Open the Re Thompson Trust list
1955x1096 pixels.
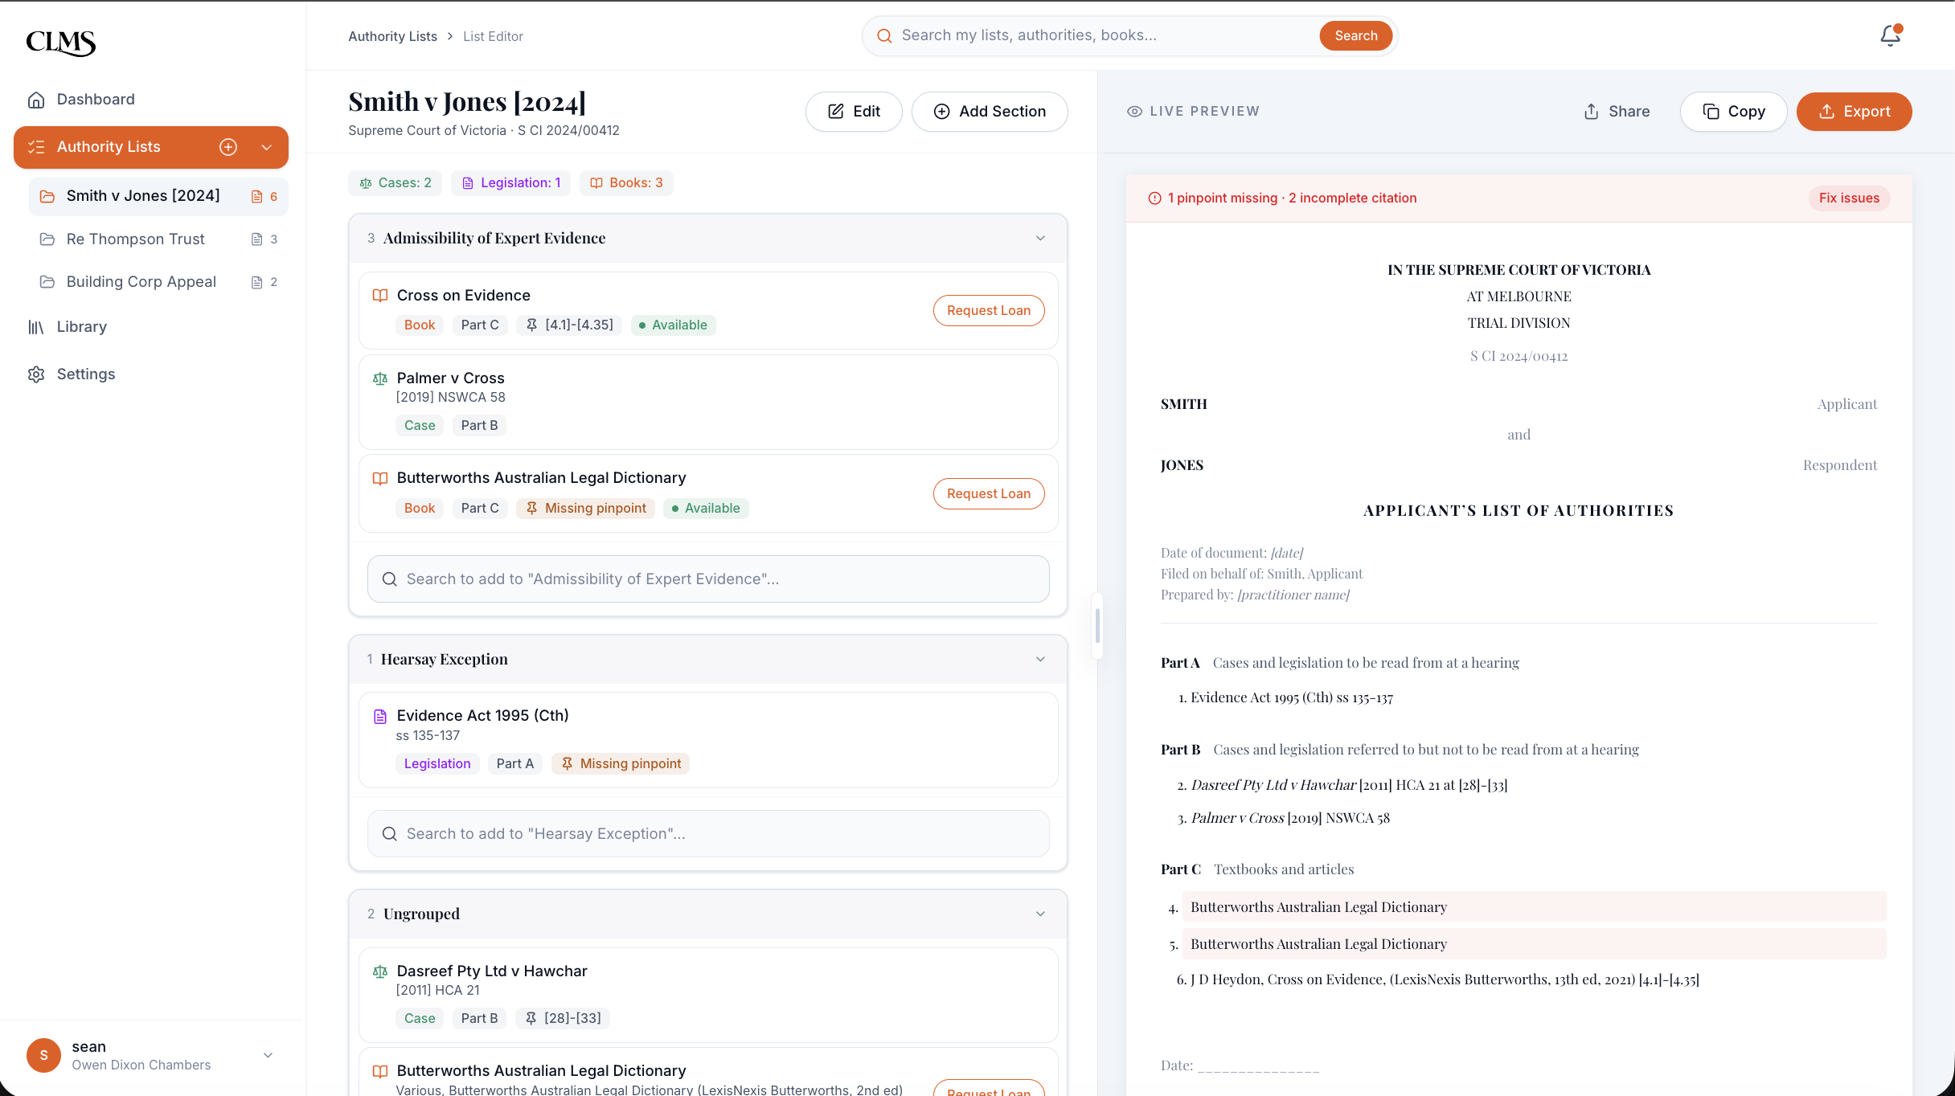point(135,239)
